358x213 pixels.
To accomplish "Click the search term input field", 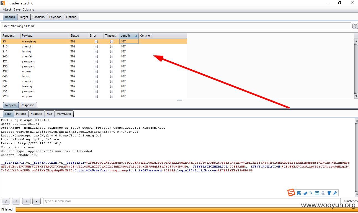I will point(192,201).
